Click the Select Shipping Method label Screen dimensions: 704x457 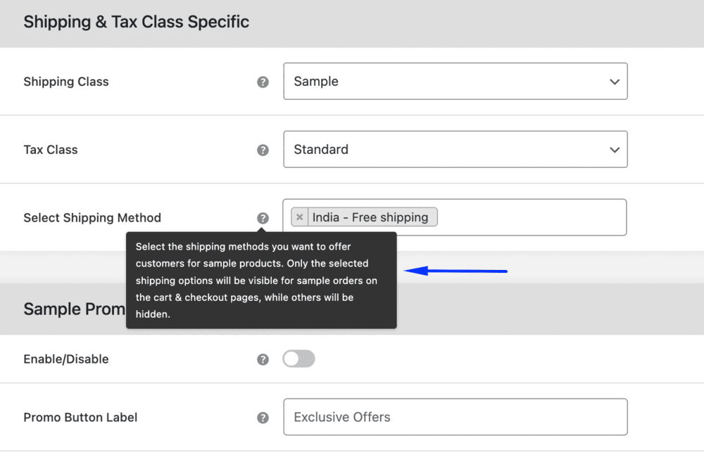(x=92, y=218)
